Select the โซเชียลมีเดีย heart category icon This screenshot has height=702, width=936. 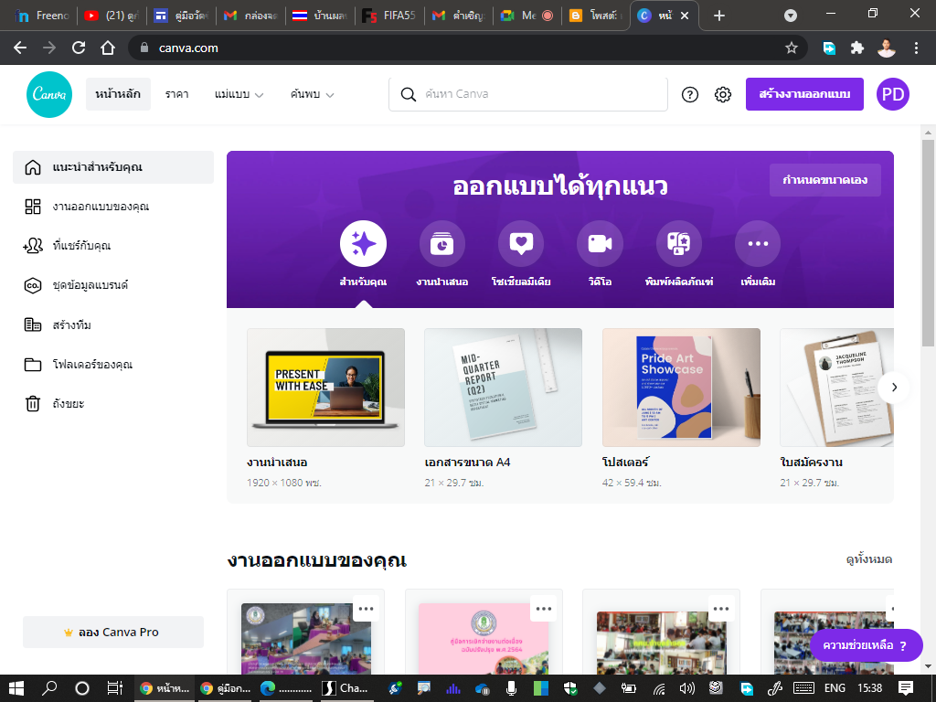(520, 243)
